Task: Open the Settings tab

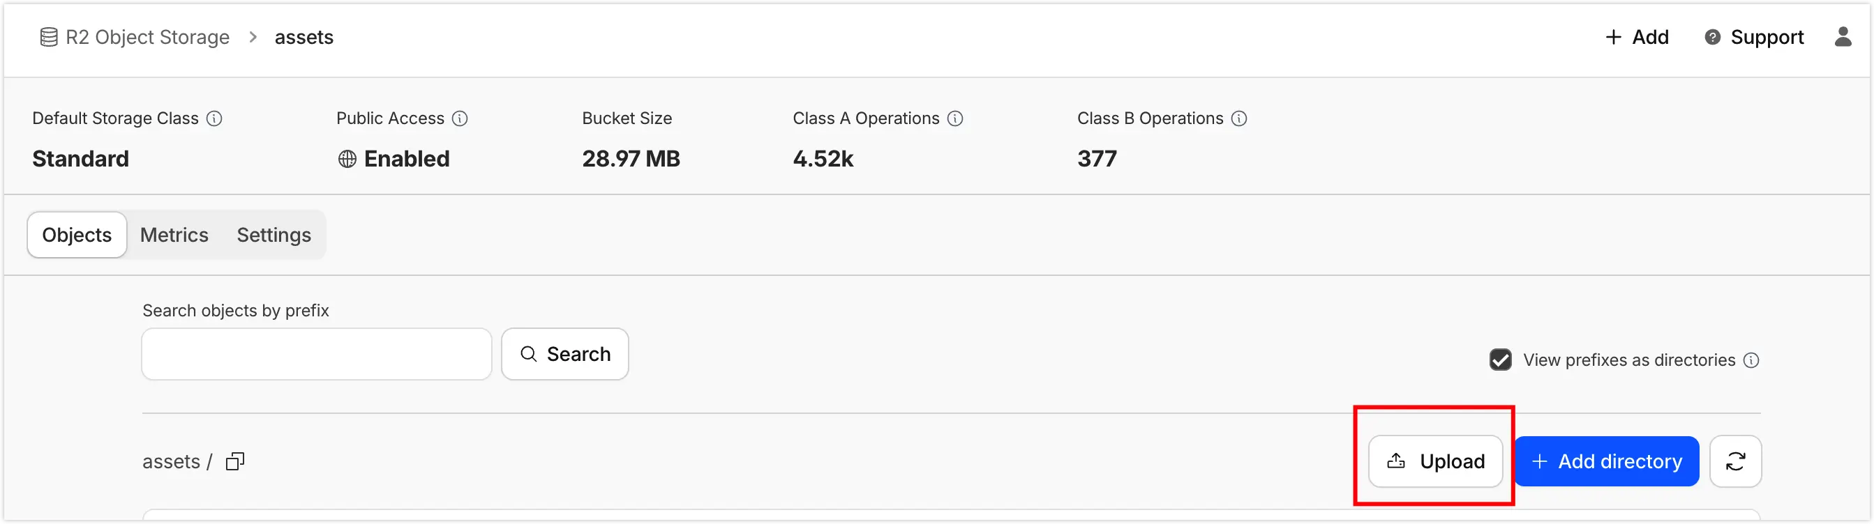Action: pos(273,235)
